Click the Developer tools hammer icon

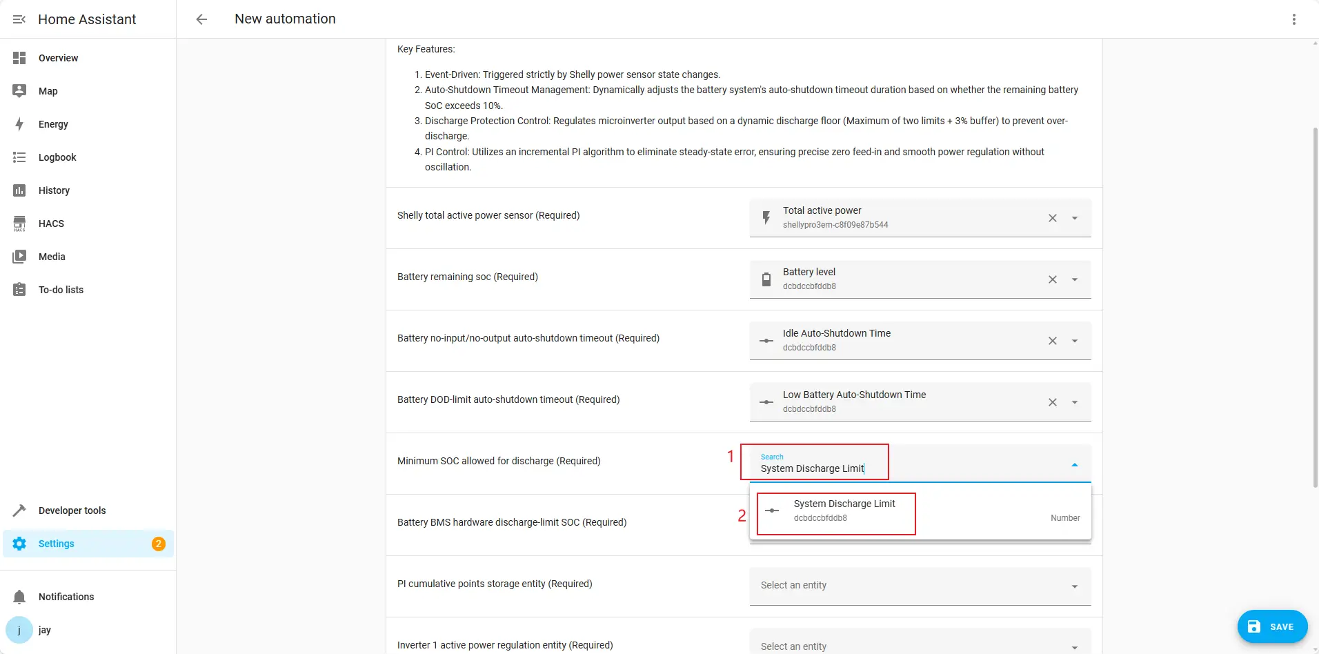click(19, 511)
